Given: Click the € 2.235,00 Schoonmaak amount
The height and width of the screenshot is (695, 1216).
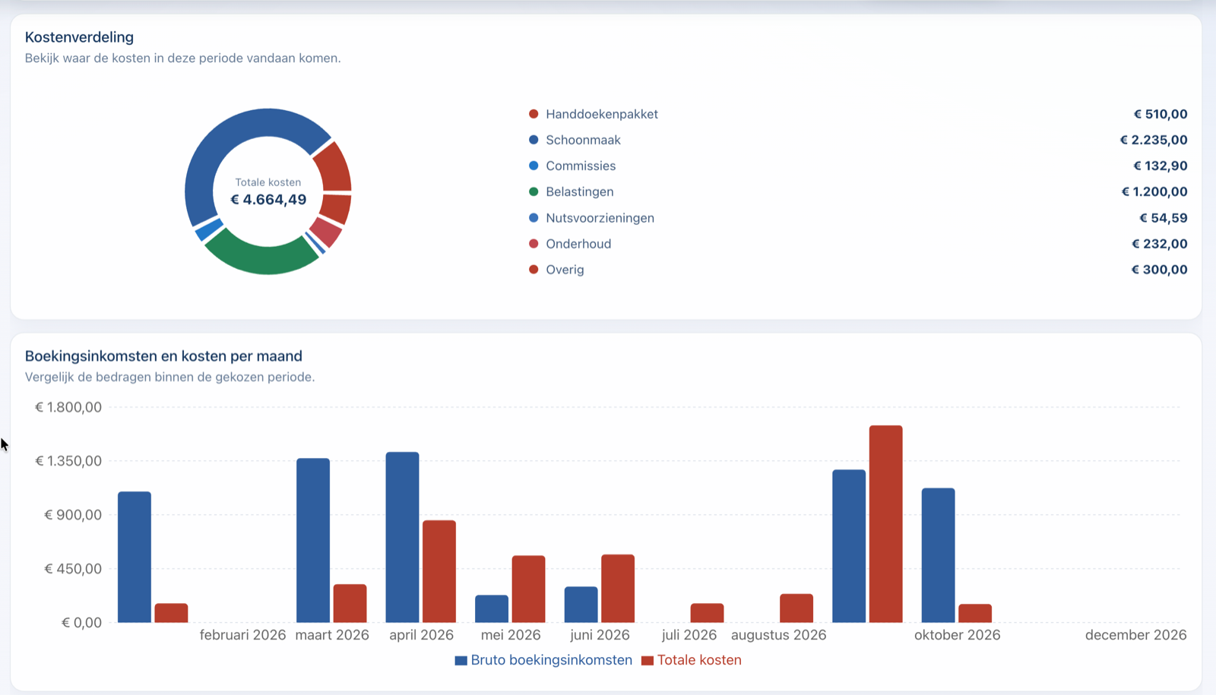Looking at the screenshot, I should 1153,140.
